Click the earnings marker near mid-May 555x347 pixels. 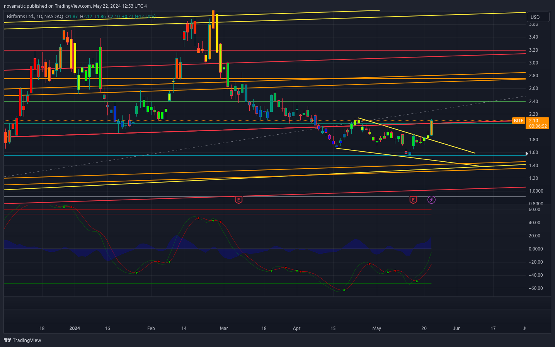point(414,200)
